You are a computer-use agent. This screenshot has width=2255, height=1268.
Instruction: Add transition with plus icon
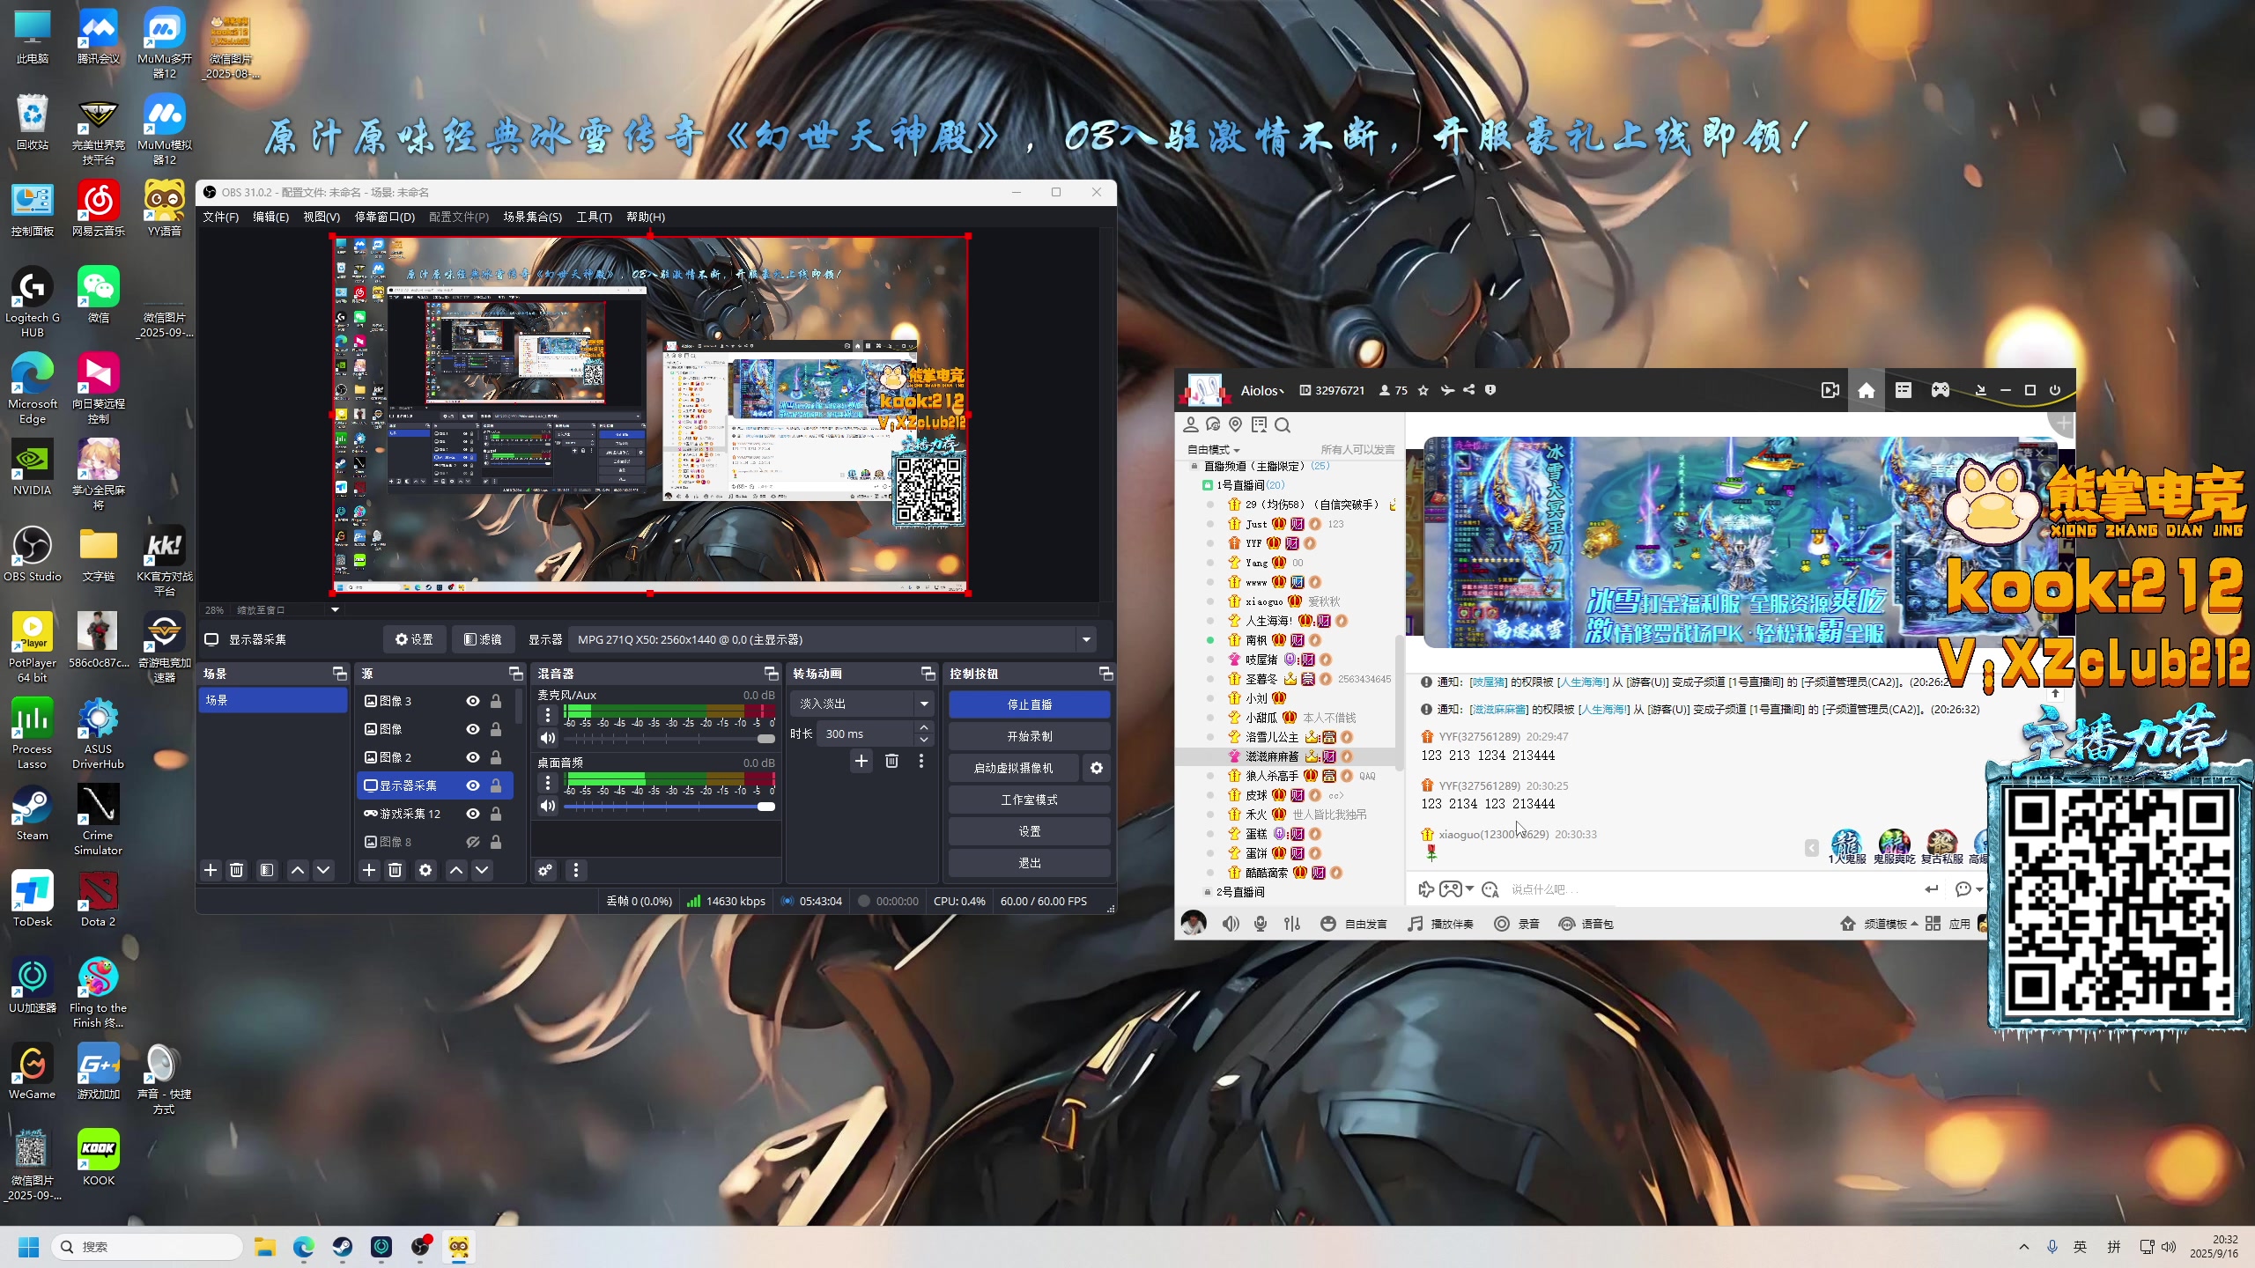coord(861,761)
